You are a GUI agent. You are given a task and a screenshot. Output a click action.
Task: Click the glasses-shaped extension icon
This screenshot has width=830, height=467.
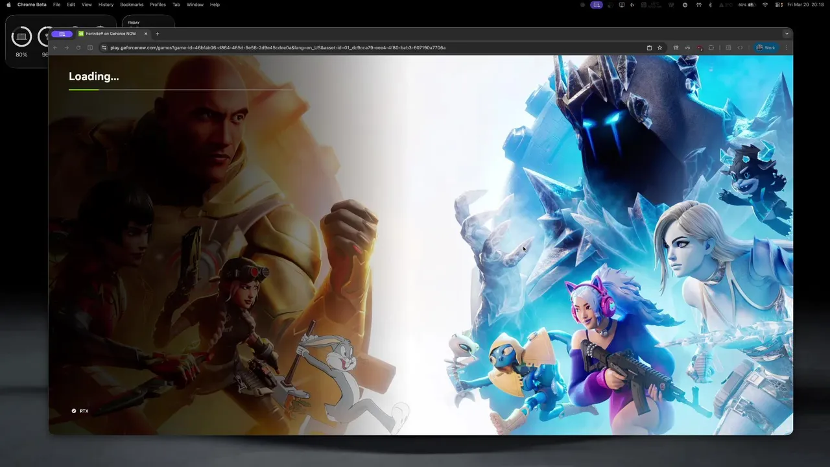[x=687, y=47]
